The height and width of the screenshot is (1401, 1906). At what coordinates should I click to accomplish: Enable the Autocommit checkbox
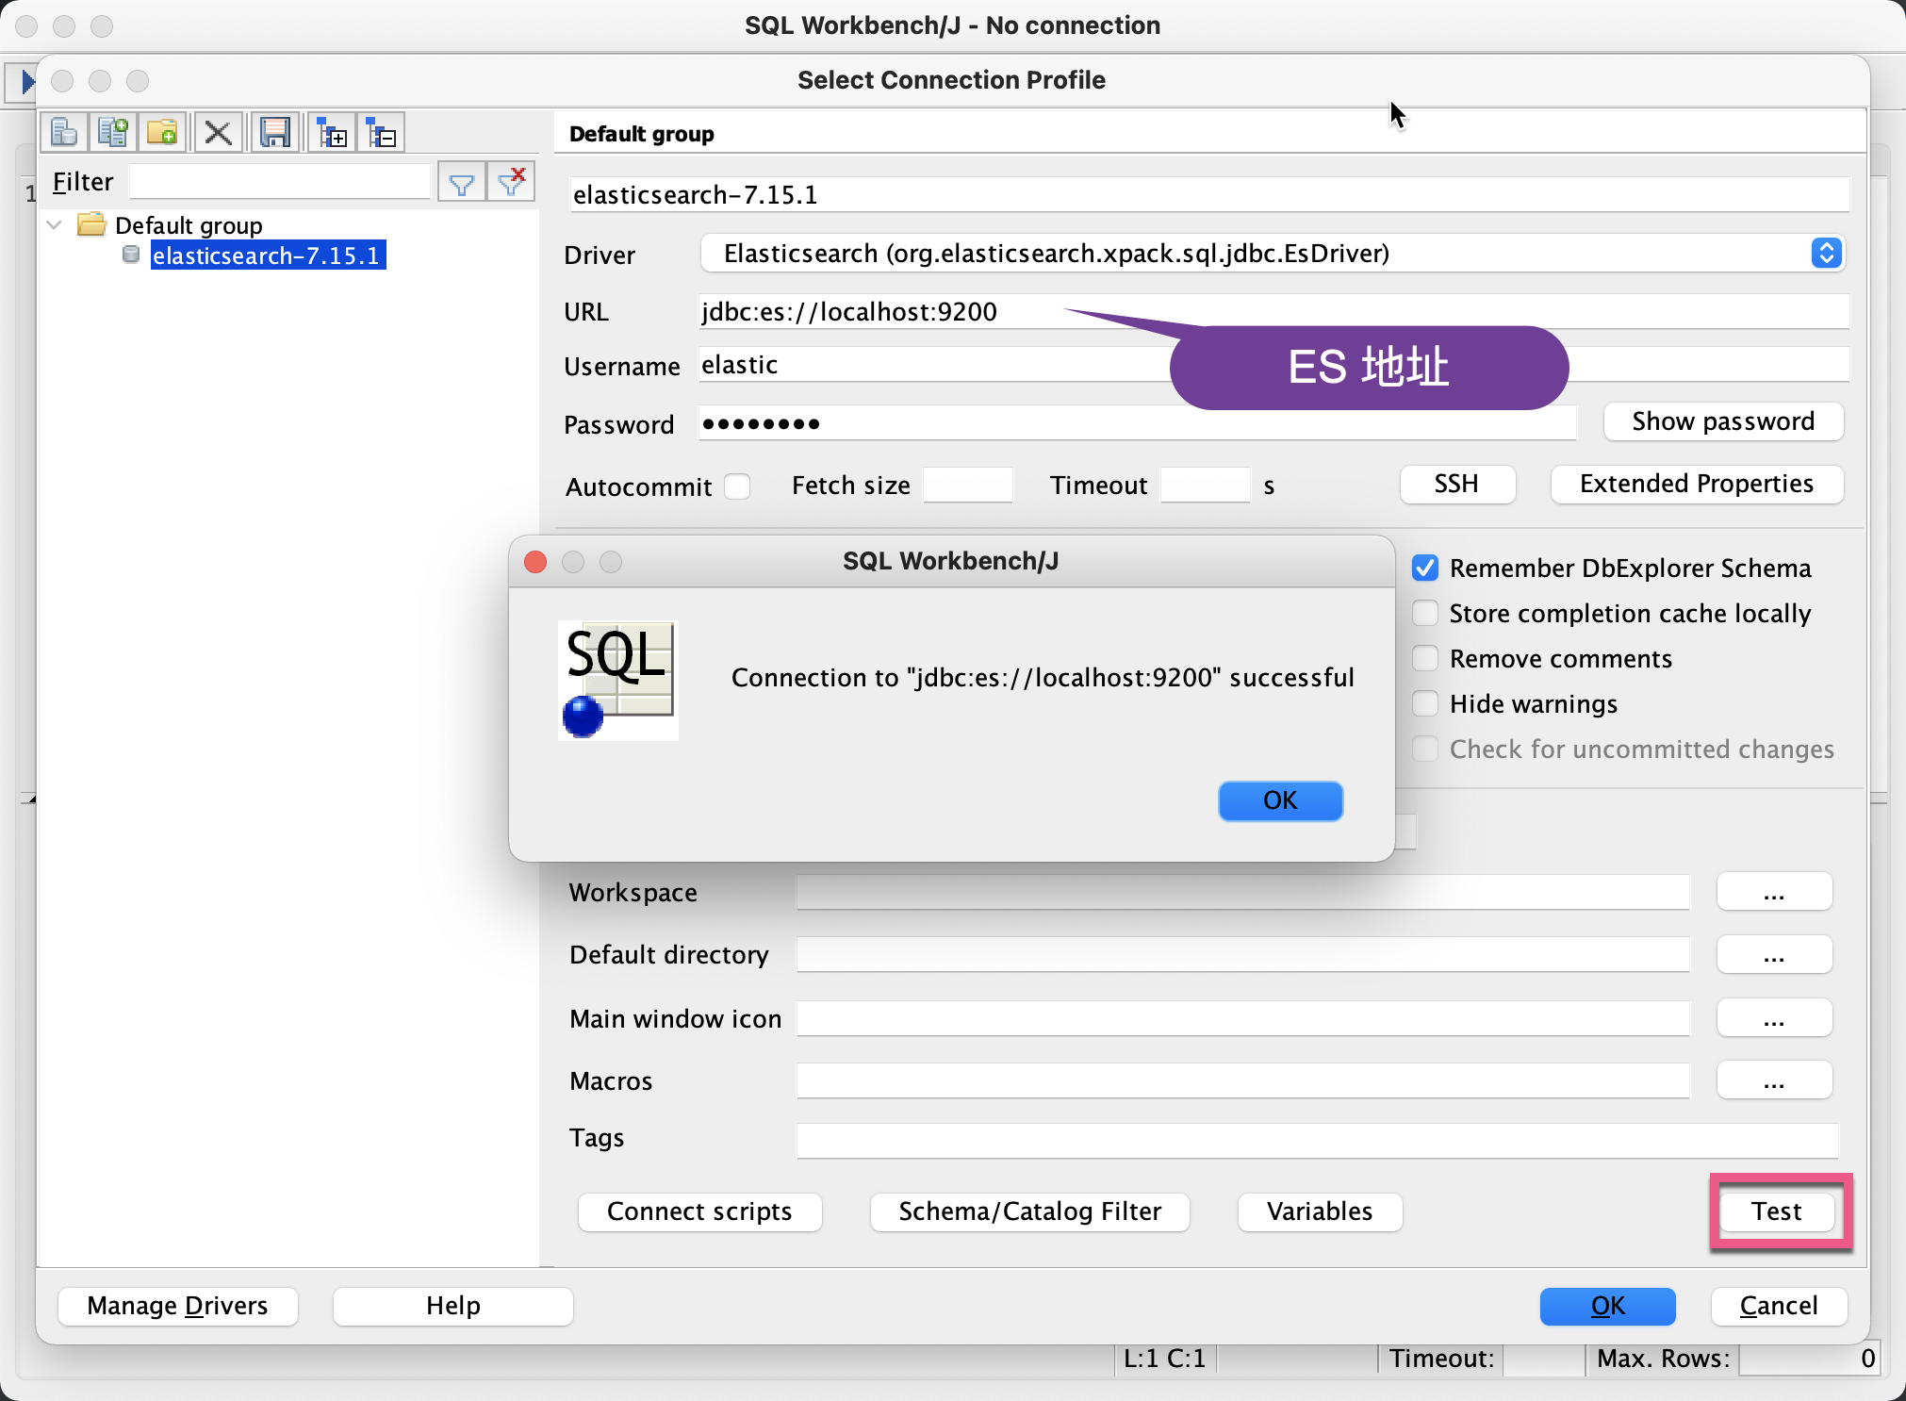click(x=736, y=486)
